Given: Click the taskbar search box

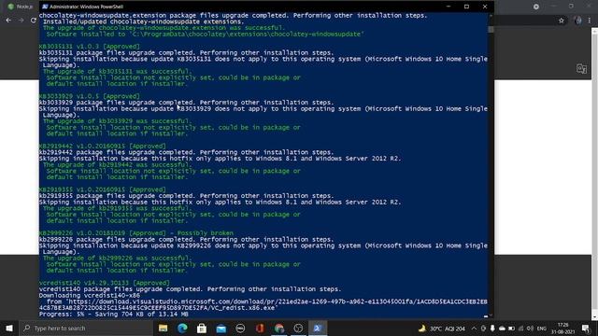Looking at the screenshot, I should coord(86,328).
